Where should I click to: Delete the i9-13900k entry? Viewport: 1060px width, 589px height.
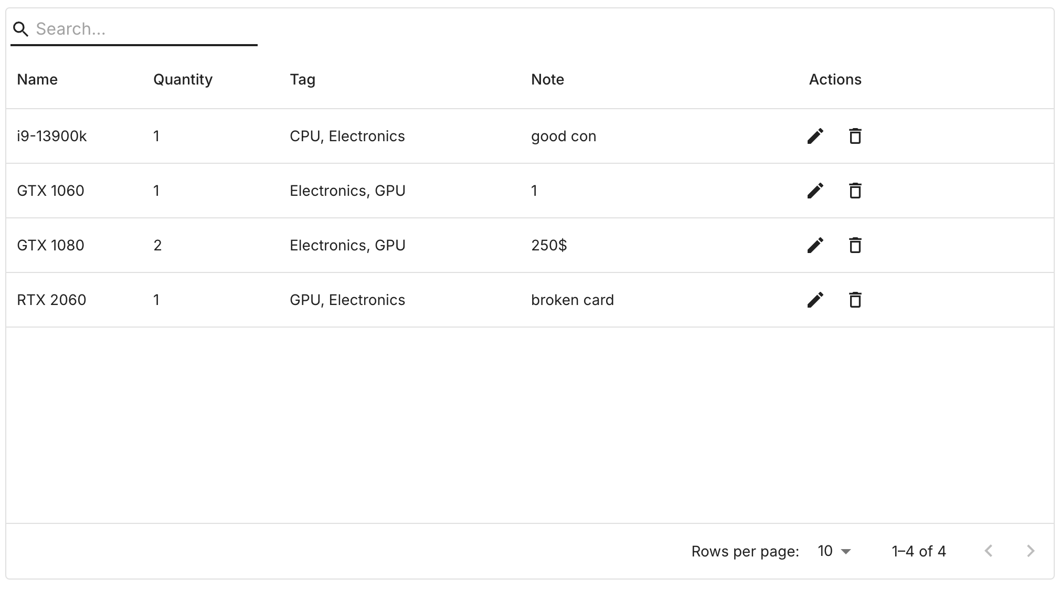[855, 136]
